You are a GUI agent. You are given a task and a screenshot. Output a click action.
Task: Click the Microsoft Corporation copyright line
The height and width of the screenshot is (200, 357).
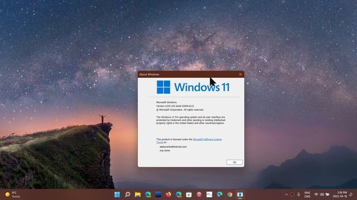click(180, 110)
